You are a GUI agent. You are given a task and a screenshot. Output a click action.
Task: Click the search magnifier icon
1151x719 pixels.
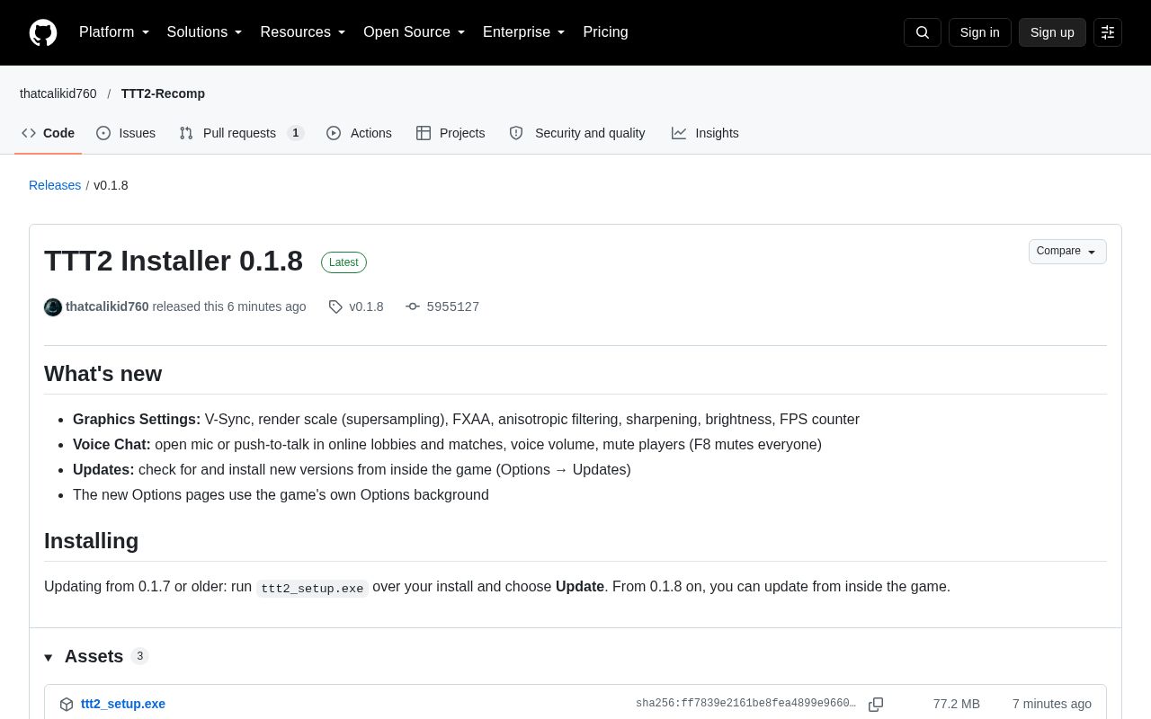923,32
